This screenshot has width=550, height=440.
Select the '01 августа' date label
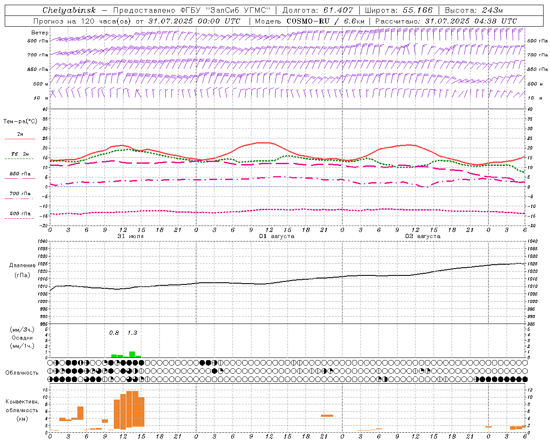coord(277,236)
